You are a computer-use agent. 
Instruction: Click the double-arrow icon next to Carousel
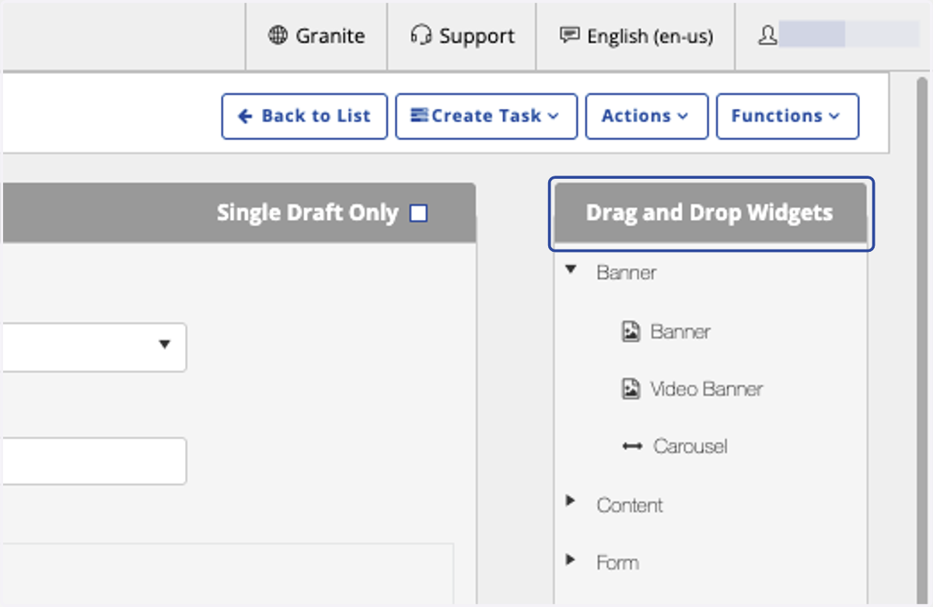632,446
